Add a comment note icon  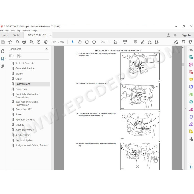(x=135, y=42)
